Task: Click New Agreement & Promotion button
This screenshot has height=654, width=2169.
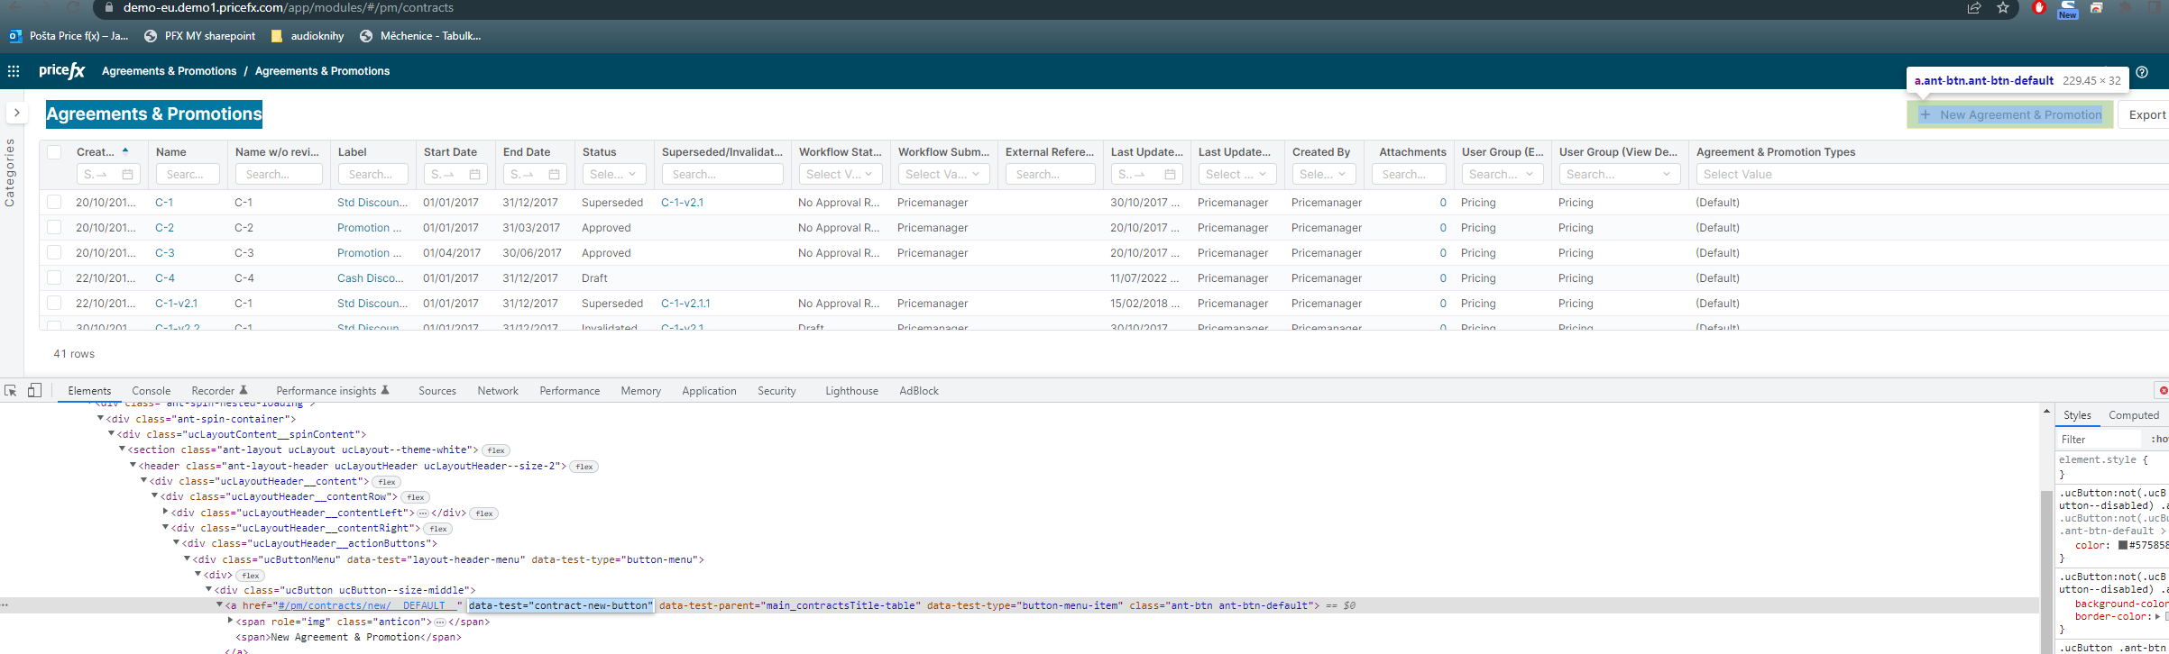Action: click(2010, 114)
